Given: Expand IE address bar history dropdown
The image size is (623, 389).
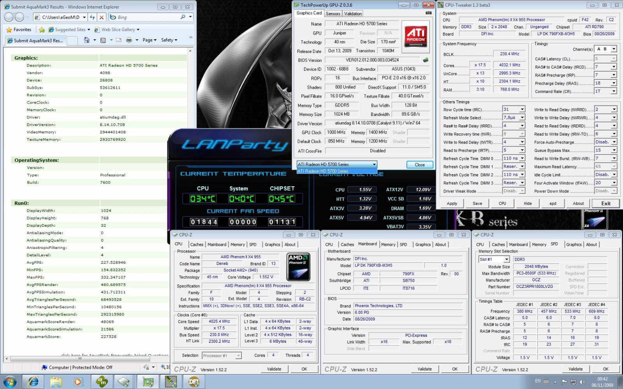Looking at the screenshot, I should [84, 17].
